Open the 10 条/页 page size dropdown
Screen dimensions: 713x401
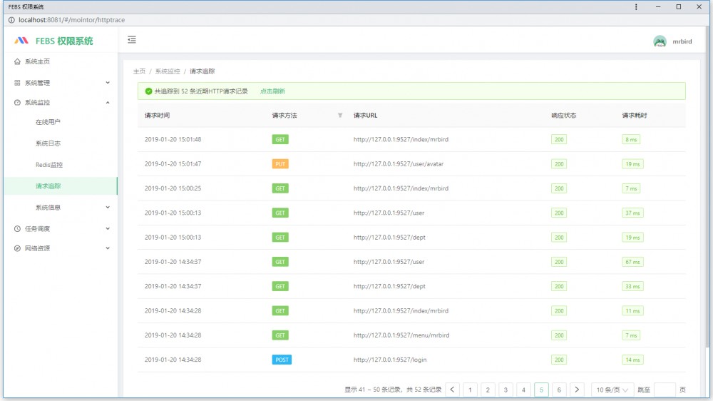(x=612, y=390)
